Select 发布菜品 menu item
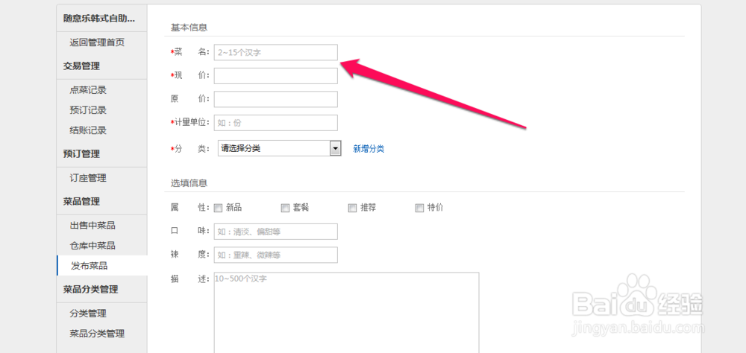Screen dimensions: 746x353 point(89,266)
